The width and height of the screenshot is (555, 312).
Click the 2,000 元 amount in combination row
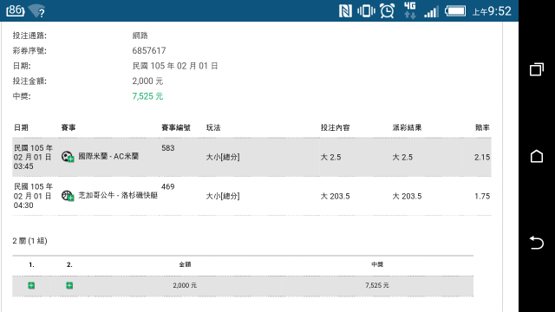click(185, 285)
